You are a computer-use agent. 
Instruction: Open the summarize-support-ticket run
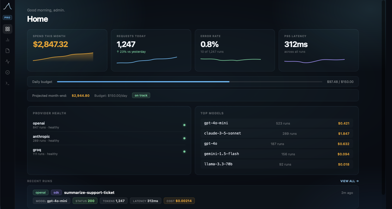[89, 192]
